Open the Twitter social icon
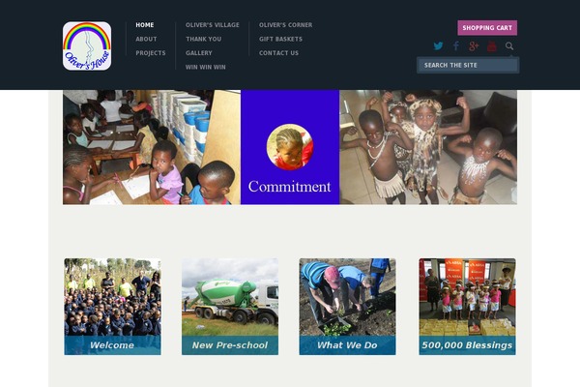This screenshot has height=387, width=580. click(438, 45)
